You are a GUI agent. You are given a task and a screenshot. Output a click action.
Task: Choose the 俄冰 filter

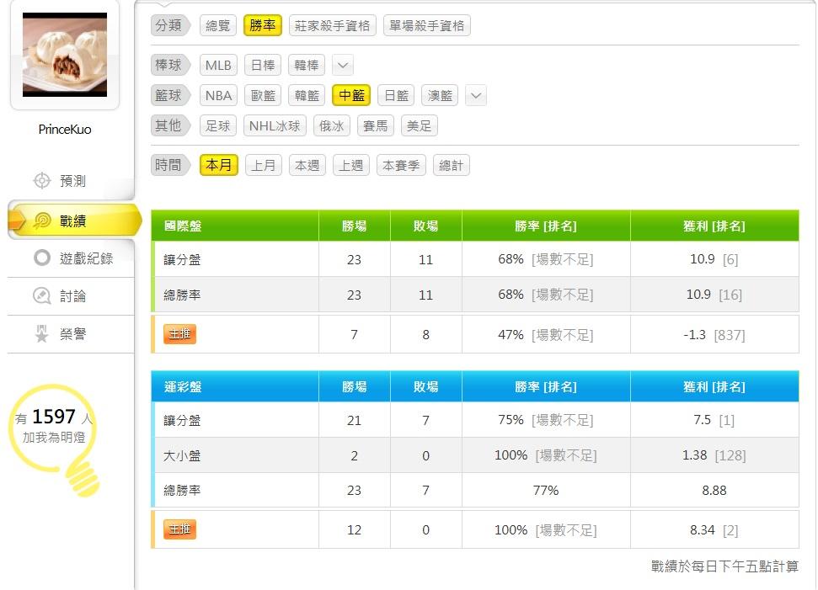tap(331, 125)
